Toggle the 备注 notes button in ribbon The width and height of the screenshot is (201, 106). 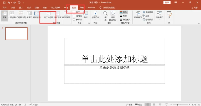point(86,15)
